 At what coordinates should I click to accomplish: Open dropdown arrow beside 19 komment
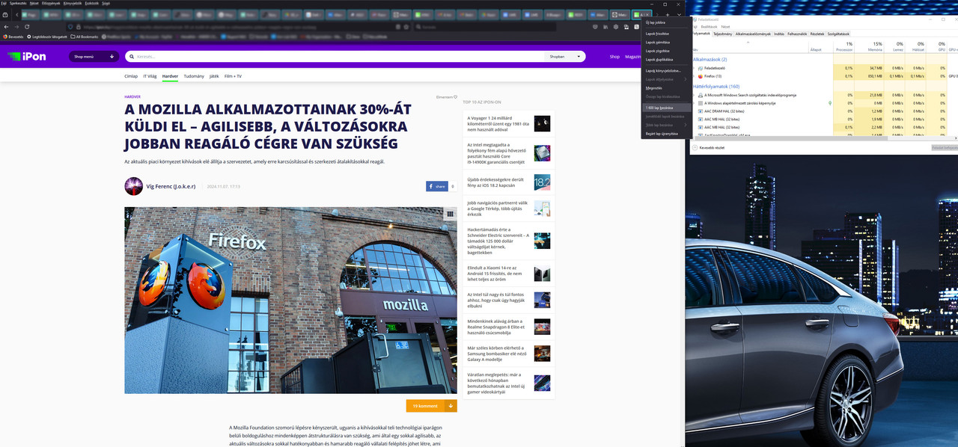[x=451, y=406]
